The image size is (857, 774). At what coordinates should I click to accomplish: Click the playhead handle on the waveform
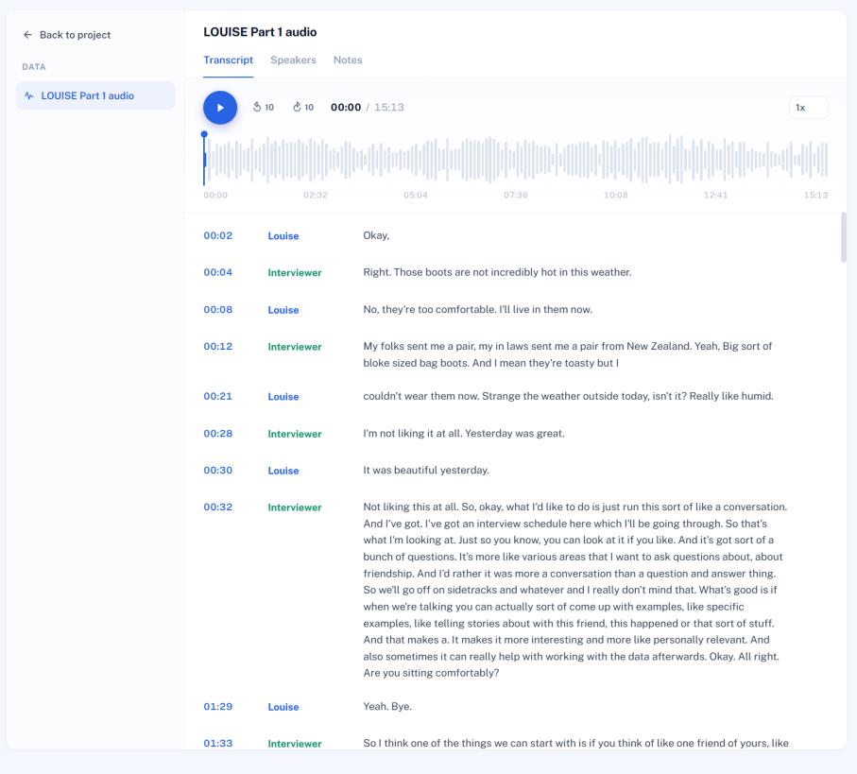[x=204, y=134]
